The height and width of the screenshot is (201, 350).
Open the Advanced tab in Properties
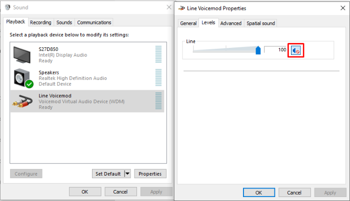(x=230, y=23)
